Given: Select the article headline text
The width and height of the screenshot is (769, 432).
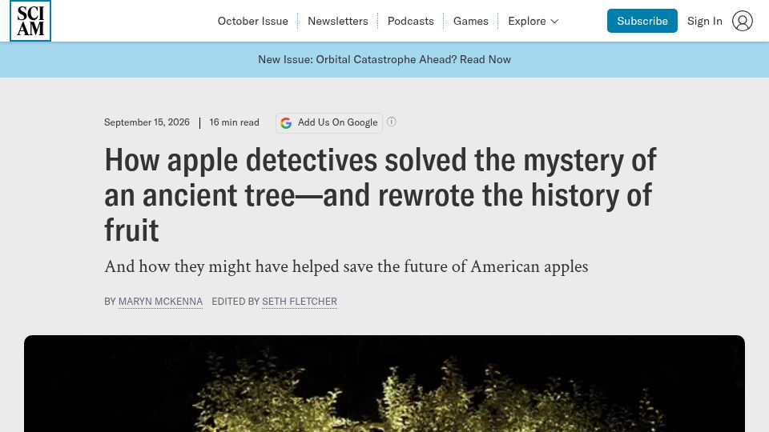Looking at the screenshot, I should coord(380,195).
